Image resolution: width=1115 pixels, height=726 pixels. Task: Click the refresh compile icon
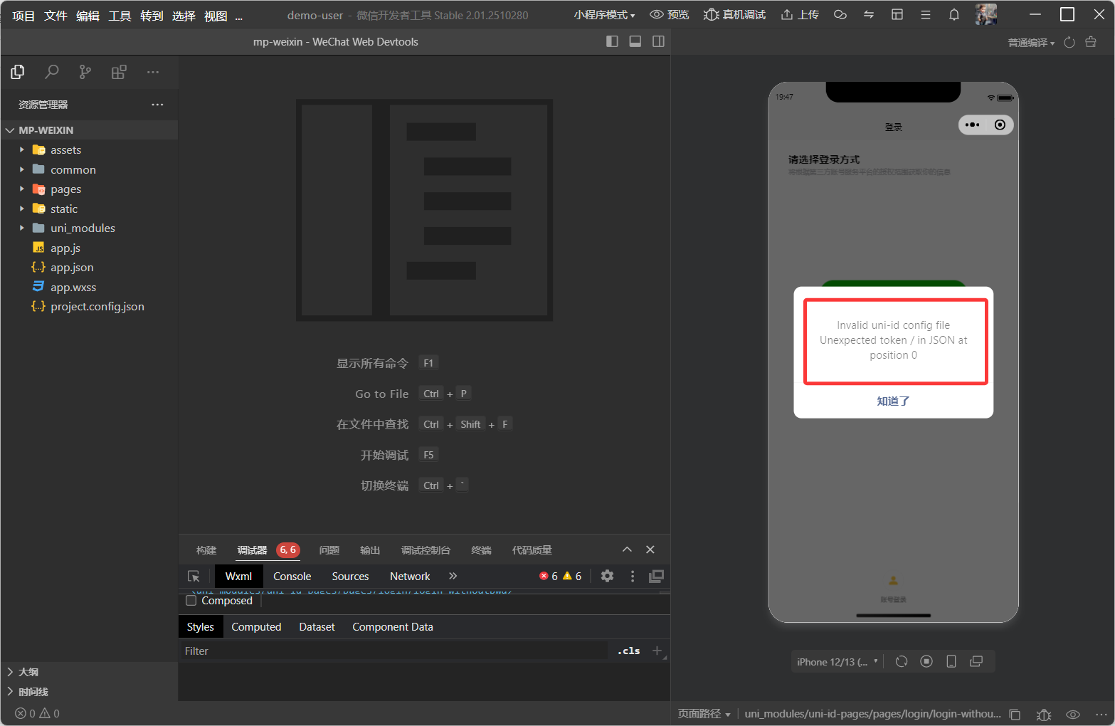coord(1069,43)
